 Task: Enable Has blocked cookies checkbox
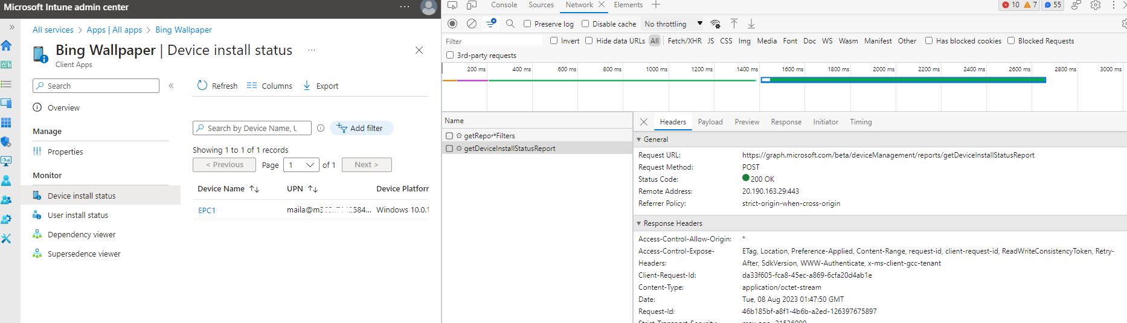[929, 40]
